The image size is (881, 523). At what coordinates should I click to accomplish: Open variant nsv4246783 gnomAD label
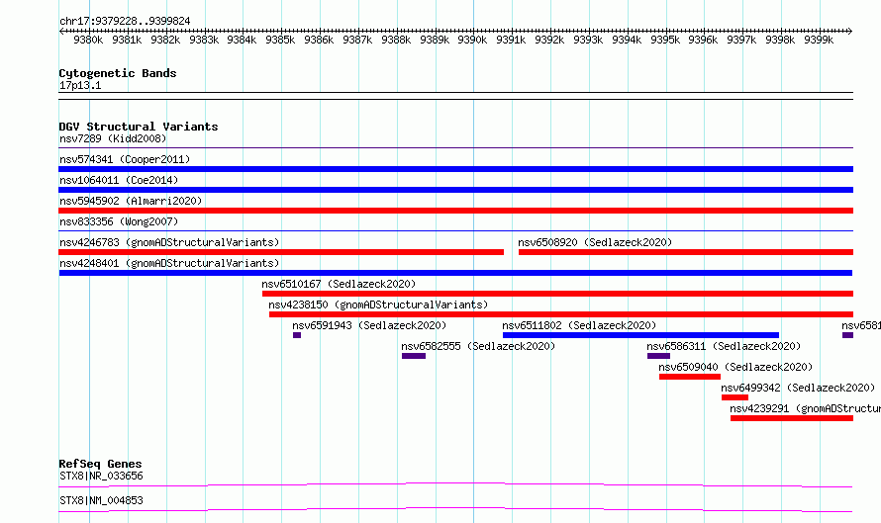click(x=169, y=242)
